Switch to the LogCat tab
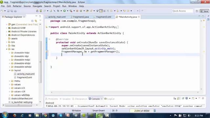This screenshot has height=118, width=210. [x=109, y=99]
